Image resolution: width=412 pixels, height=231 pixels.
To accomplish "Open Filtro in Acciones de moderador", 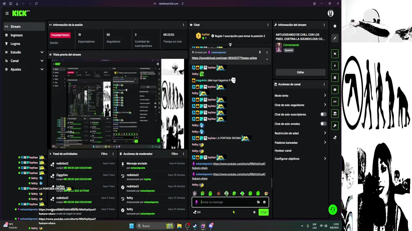I will point(174,154).
